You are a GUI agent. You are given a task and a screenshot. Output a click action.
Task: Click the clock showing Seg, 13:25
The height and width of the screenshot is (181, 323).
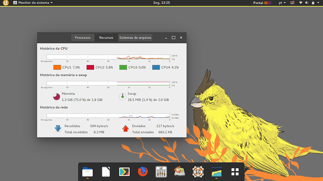click(161, 3)
